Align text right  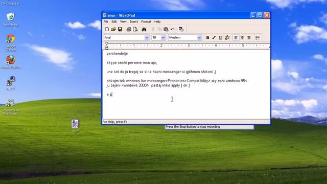[249, 38]
